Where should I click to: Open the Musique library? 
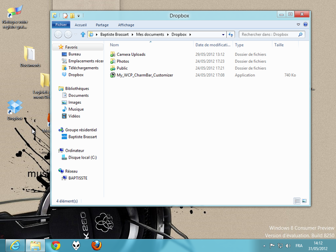[x=76, y=109]
